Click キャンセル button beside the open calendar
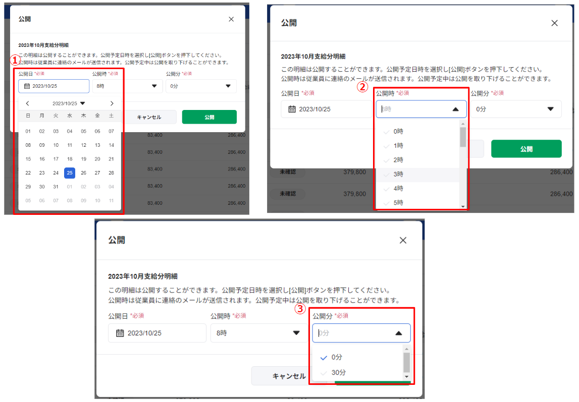The width and height of the screenshot is (579, 402). click(x=149, y=117)
